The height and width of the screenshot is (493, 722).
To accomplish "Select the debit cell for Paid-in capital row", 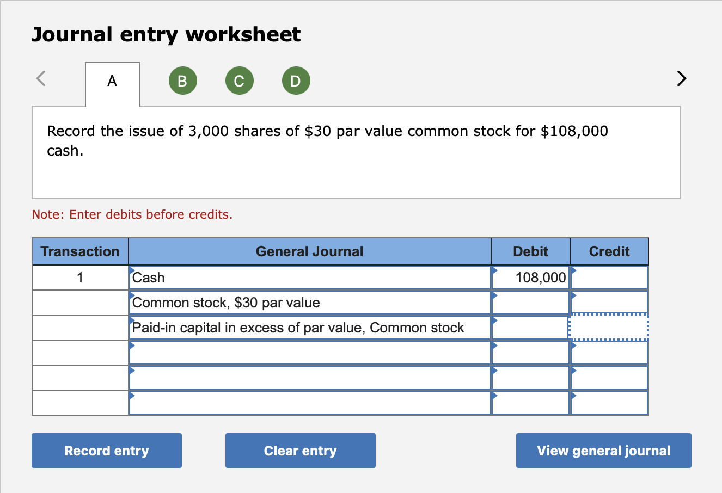I will point(530,328).
